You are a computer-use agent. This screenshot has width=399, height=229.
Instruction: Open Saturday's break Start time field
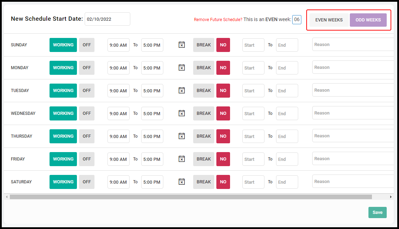pyautogui.click(x=253, y=182)
